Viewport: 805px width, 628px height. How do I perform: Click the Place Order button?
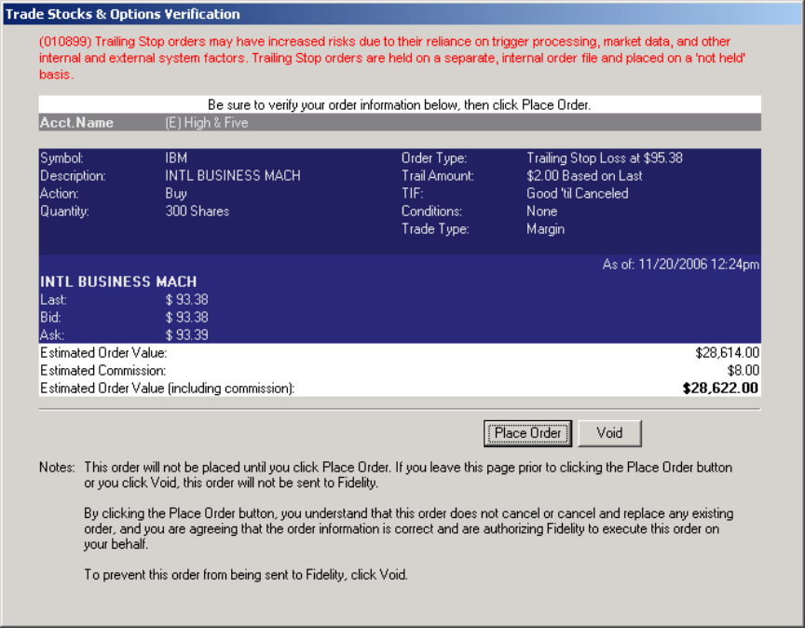[527, 433]
